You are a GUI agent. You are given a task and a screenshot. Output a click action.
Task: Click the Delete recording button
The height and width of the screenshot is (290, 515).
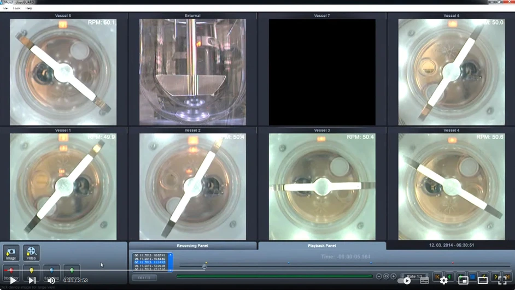click(x=144, y=277)
